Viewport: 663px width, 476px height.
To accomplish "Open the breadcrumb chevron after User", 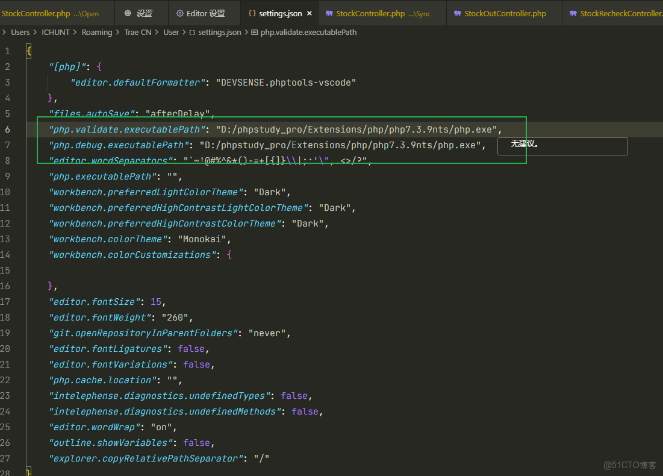I will pos(184,32).
